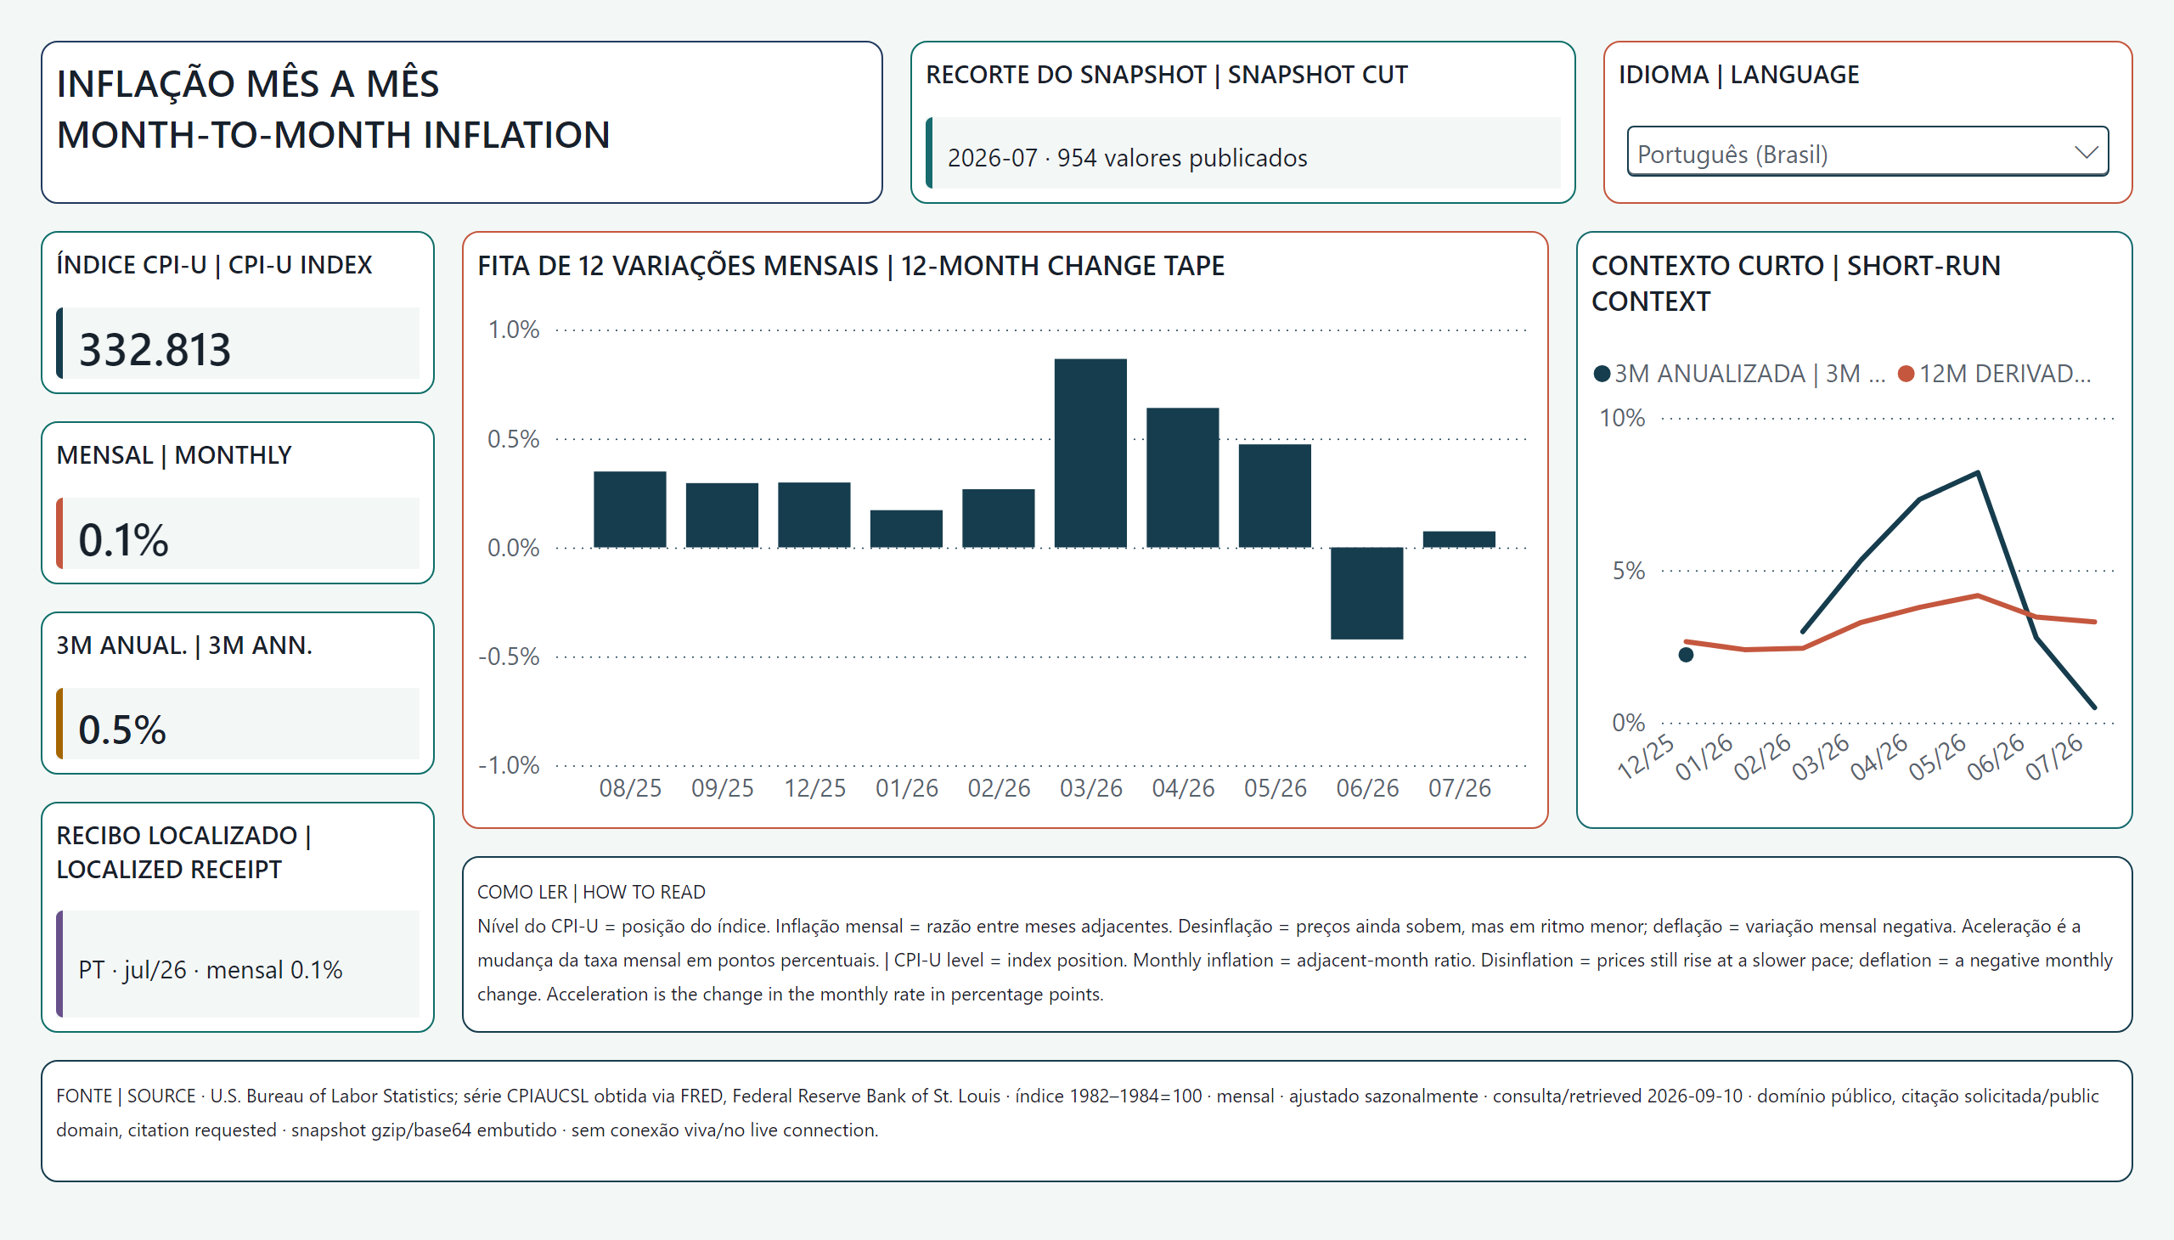Open the CPI-U index 332.813 card
2174x1240 pixels.
pos(238,313)
